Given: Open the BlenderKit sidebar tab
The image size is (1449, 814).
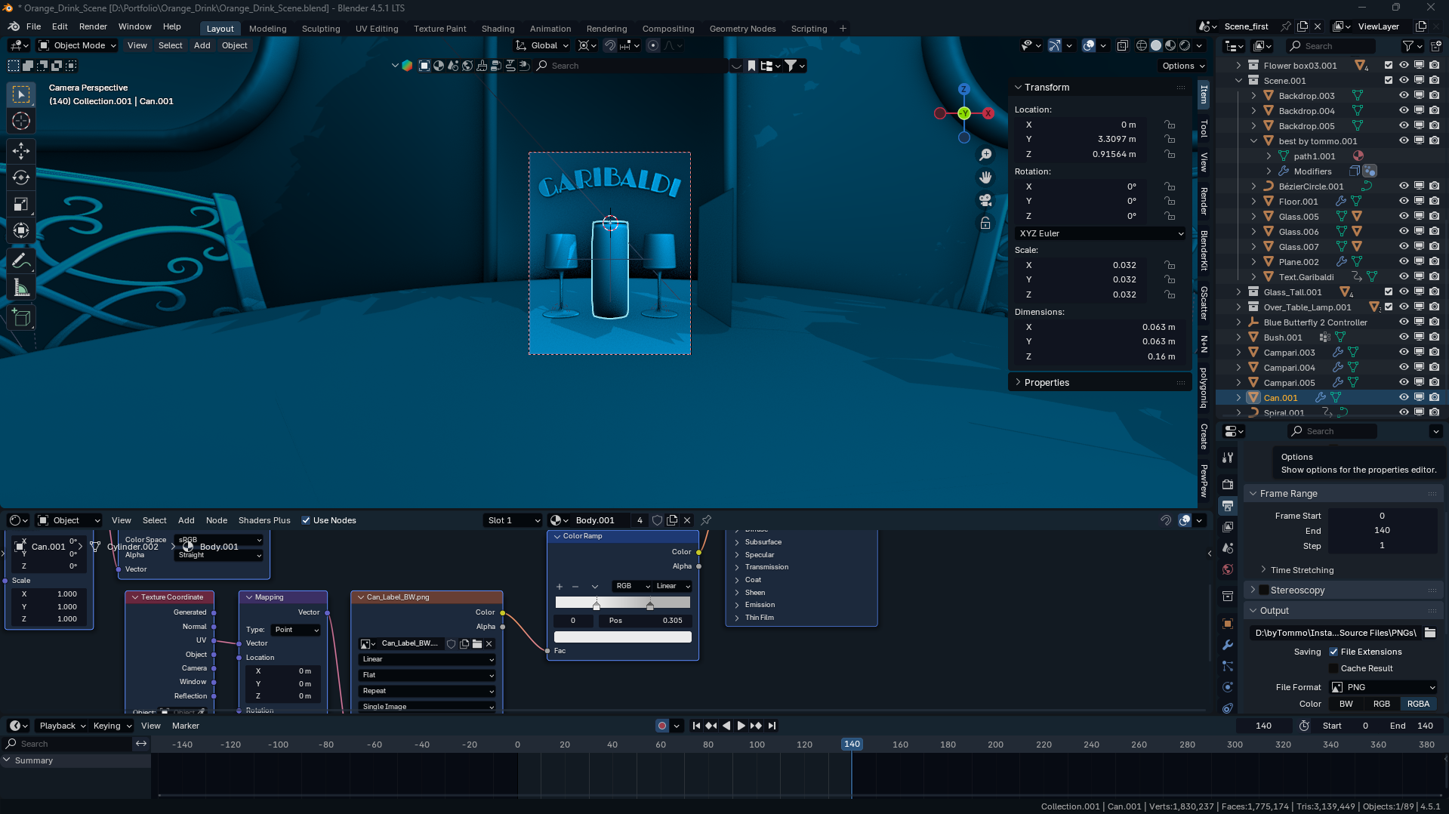Looking at the screenshot, I should pos(1204,250).
